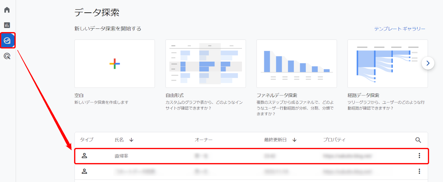The height and width of the screenshot is (182, 443).
Task: Open テンプレート ギャラリー link
Action: (x=400, y=29)
